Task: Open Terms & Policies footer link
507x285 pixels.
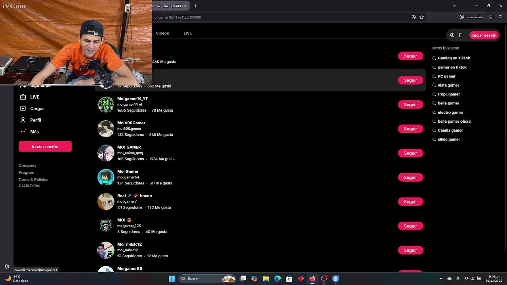Action: point(33,180)
